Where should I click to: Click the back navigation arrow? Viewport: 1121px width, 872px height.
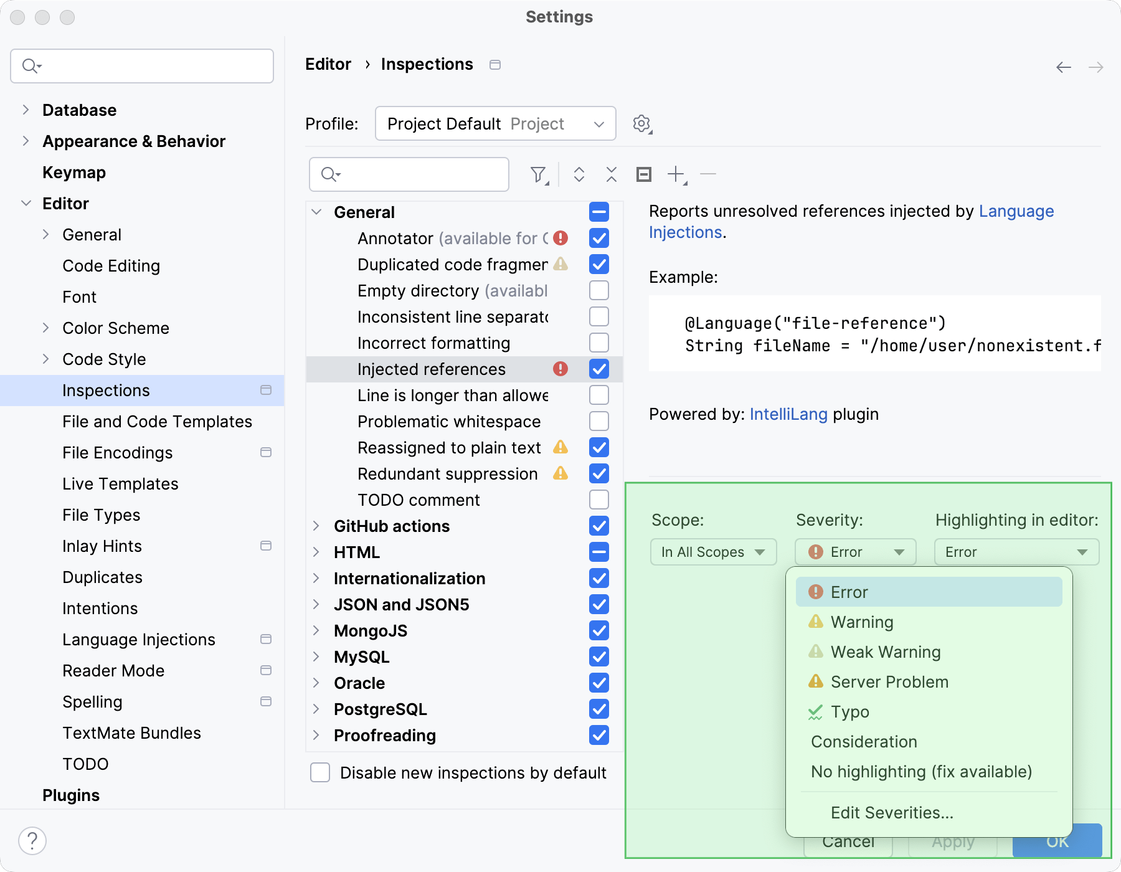pos(1063,67)
